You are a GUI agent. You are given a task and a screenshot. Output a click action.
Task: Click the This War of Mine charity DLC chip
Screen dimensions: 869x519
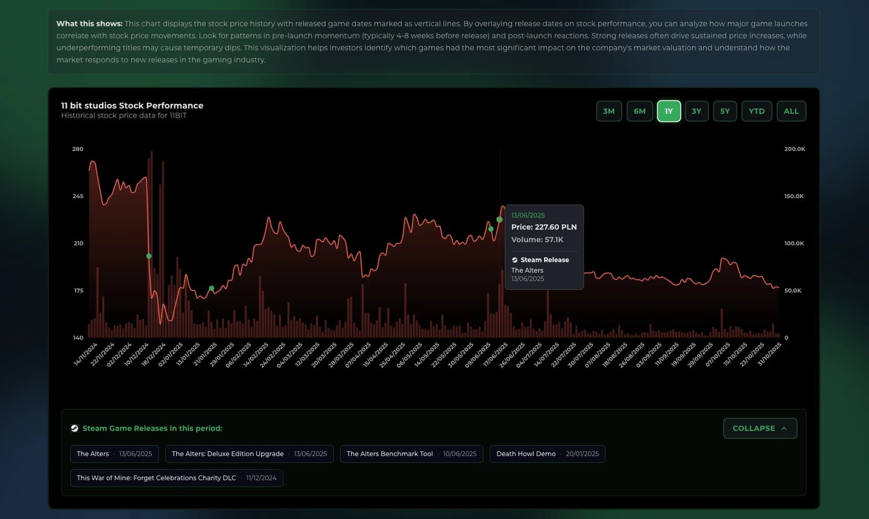point(177,478)
